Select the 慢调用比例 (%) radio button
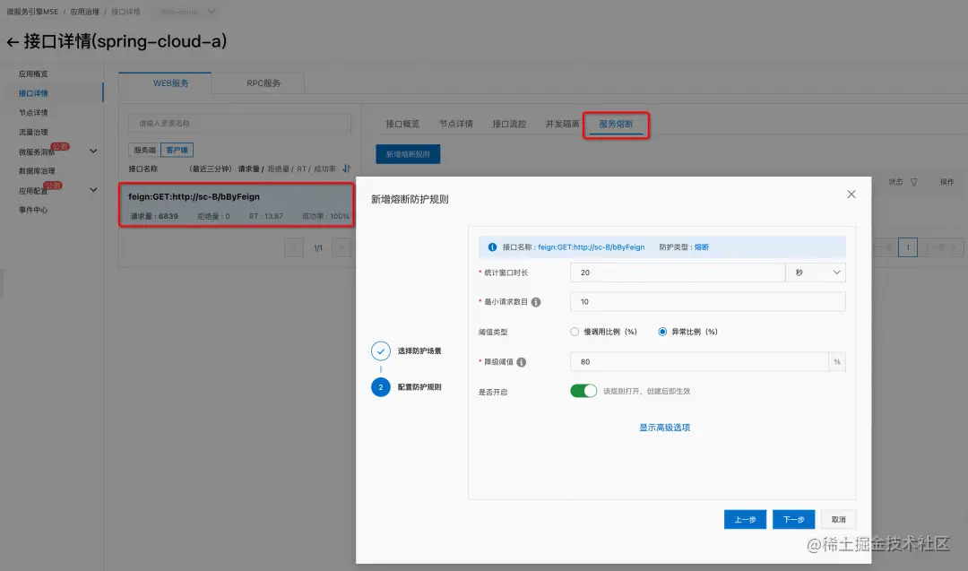Viewport: 968px width, 571px height. pos(575,332)
